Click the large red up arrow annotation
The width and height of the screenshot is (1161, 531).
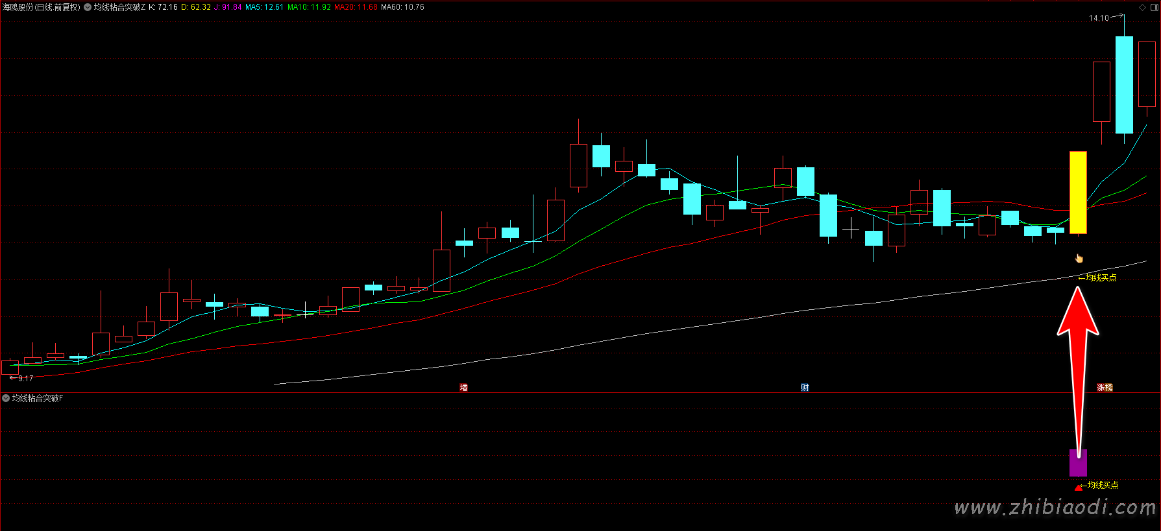(x=1078, y=337)
